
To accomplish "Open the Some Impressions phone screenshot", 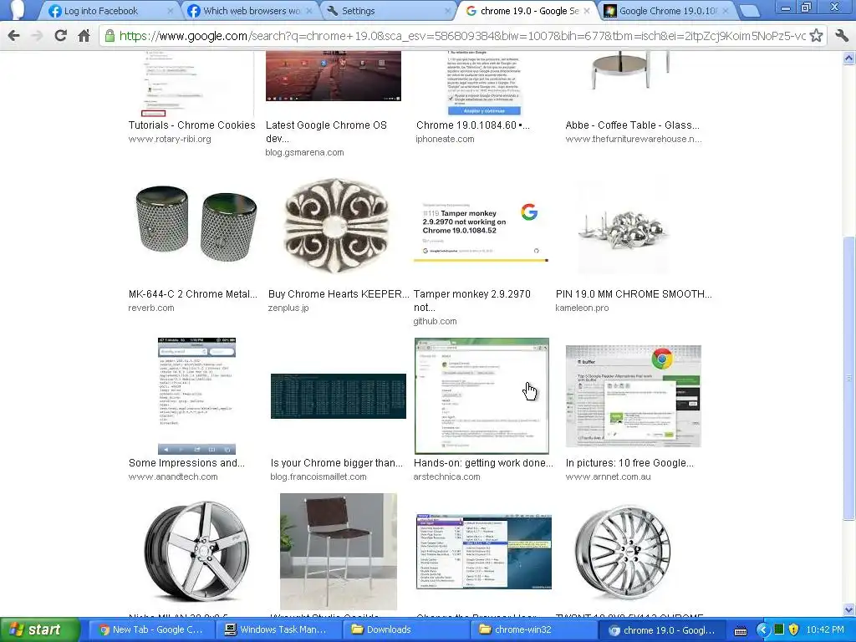I will pyautogui.click(x=196, y=395).
